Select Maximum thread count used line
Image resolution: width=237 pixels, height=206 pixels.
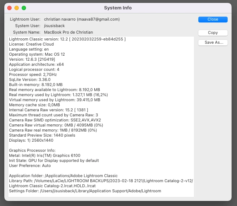53,115
